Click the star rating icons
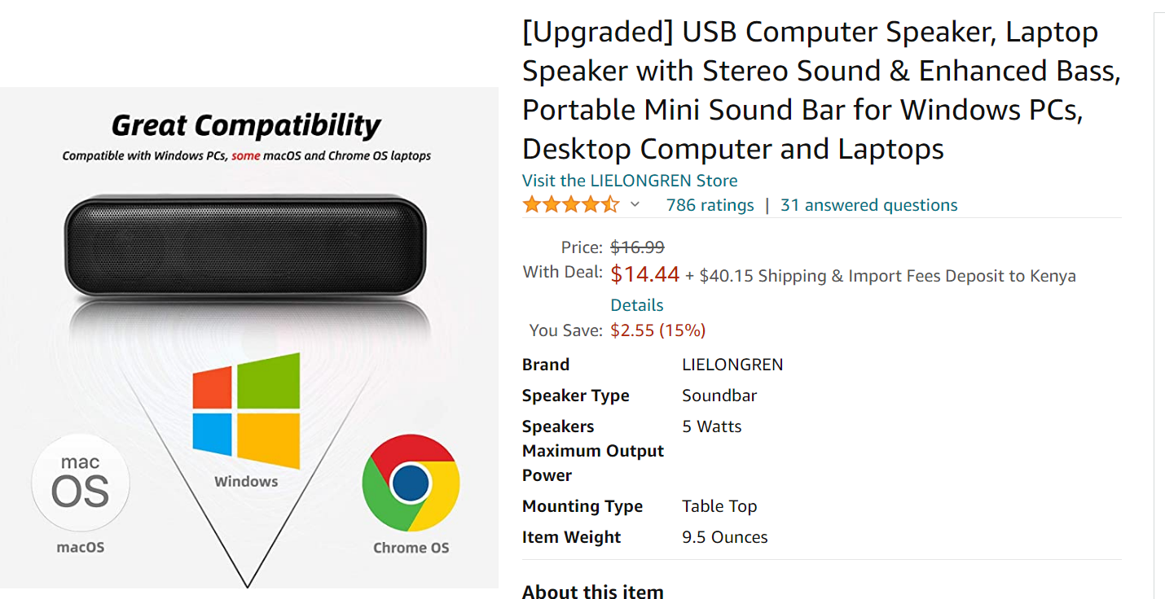The height and width of the screenshot is (599, 1165). (570, 205)
